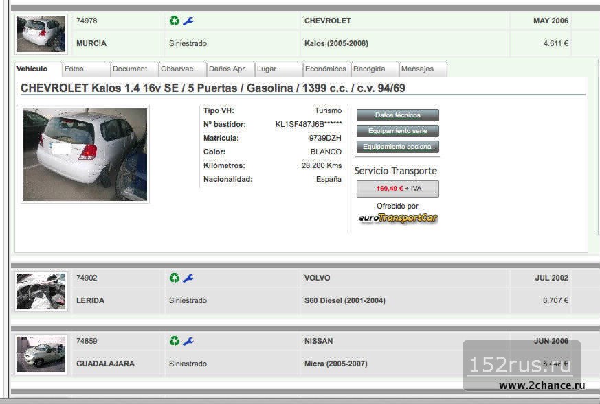Image resolution: width=600 pixels, height=404 pixels.
Task: Click the blue wrench icon in Nissan row
Action: 188,342
